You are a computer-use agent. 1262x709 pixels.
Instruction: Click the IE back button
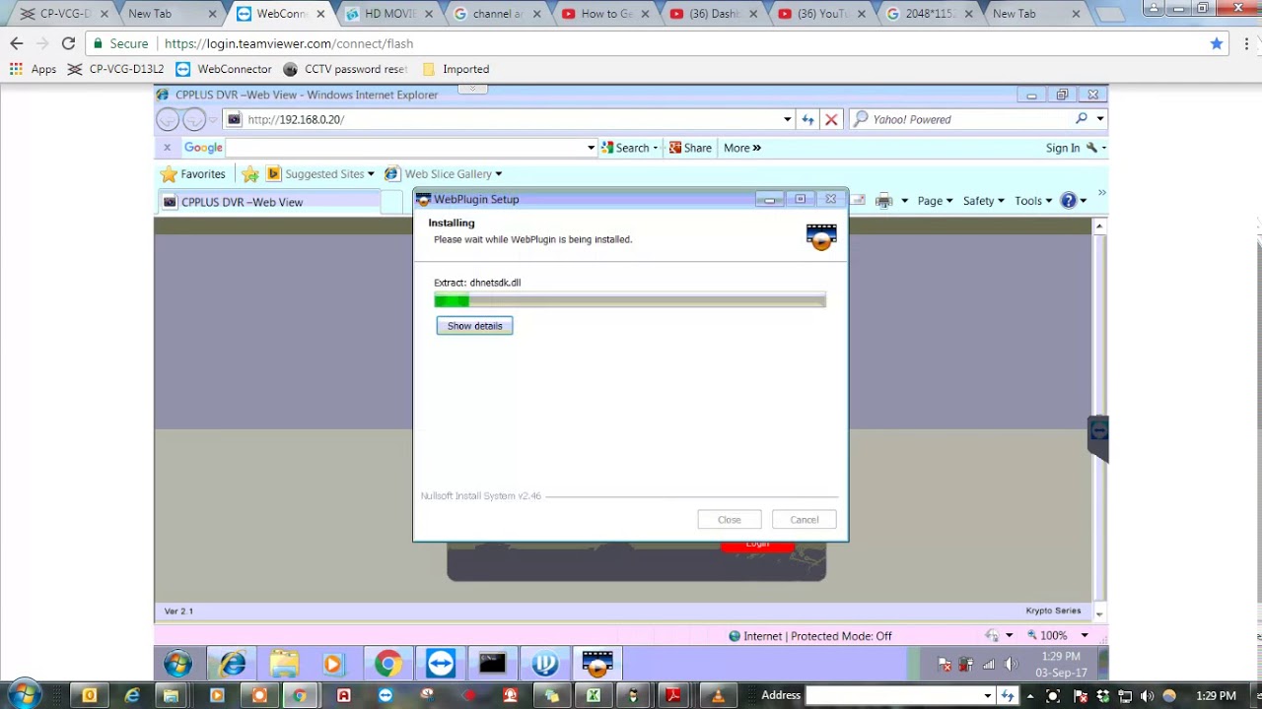[168, 119]
